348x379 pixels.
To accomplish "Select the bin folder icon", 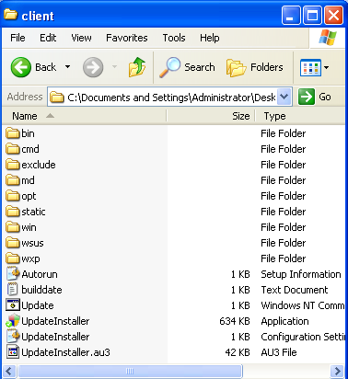I will tap(13, 133).
